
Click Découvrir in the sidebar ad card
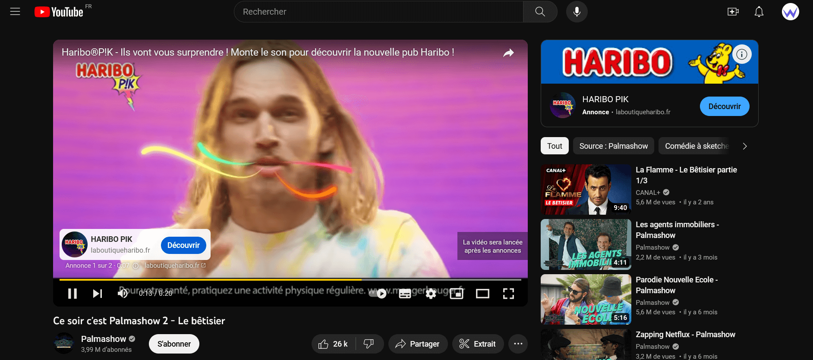(x=725, y=106)
